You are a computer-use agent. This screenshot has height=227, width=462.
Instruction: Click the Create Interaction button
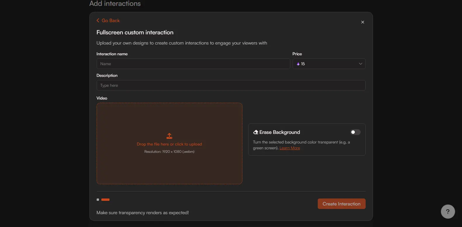(x=341, y=204)
